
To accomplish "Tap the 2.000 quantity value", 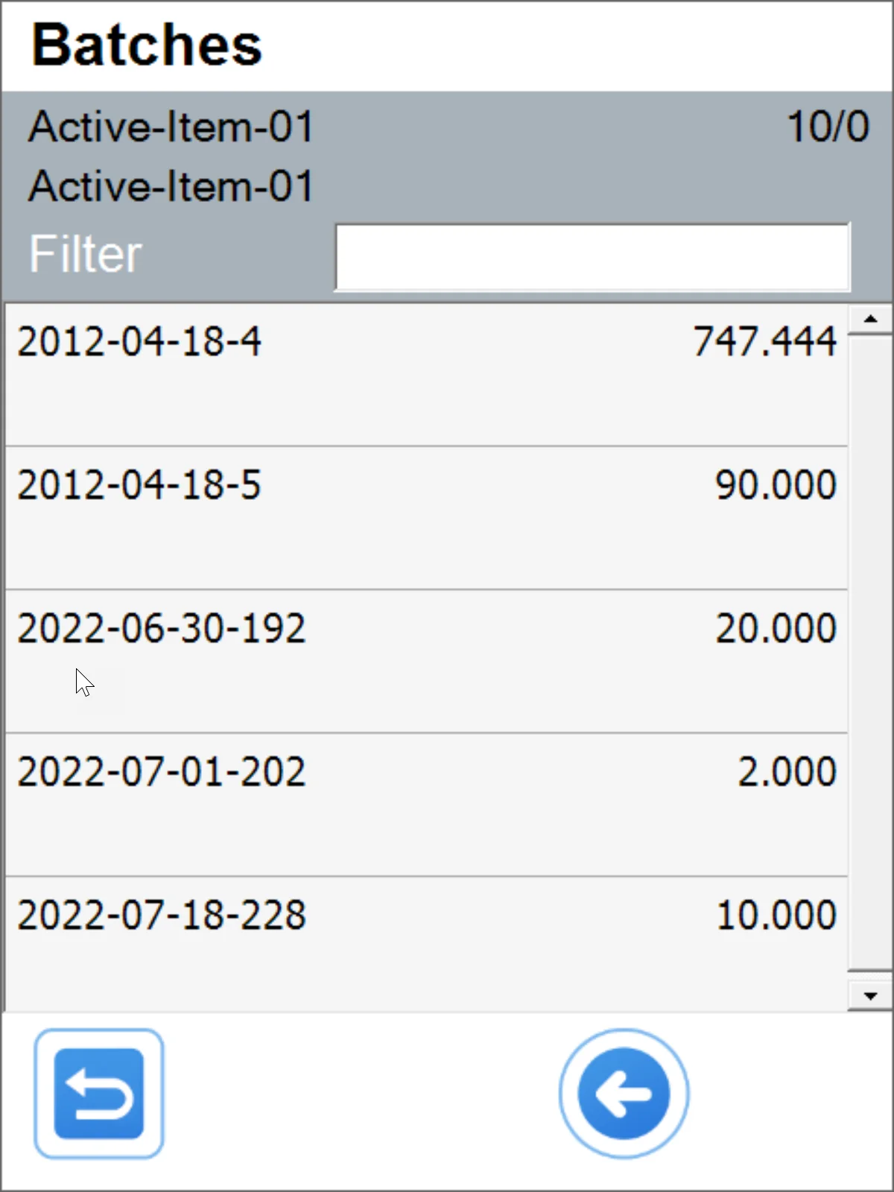I will [x=787, y=772].
